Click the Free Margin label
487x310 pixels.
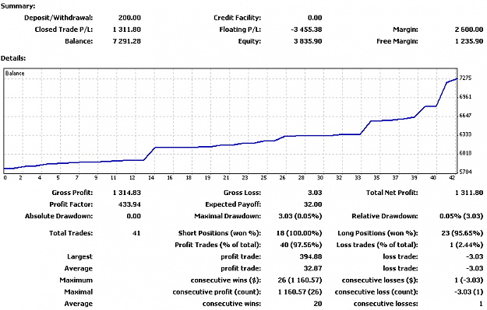(x=397, y=41)
